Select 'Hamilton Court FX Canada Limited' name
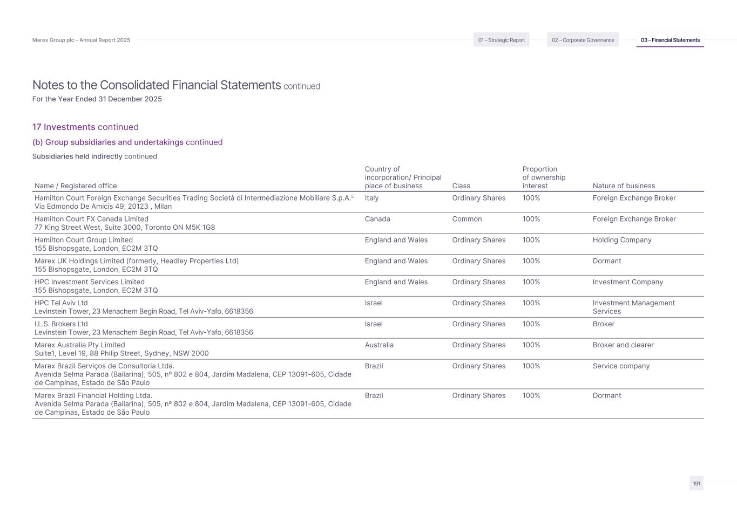The width and height of the screenshot is (737, 521). click(91, 219)
